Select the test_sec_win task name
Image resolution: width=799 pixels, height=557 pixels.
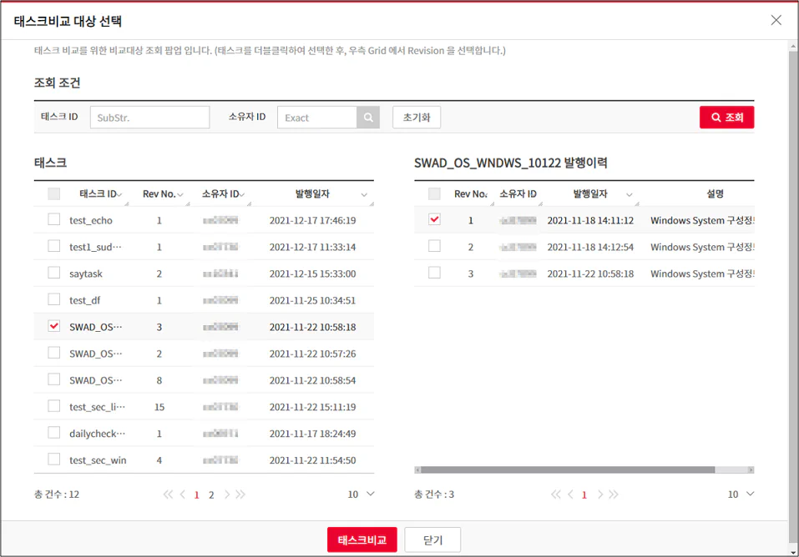(x=98, y=460)
